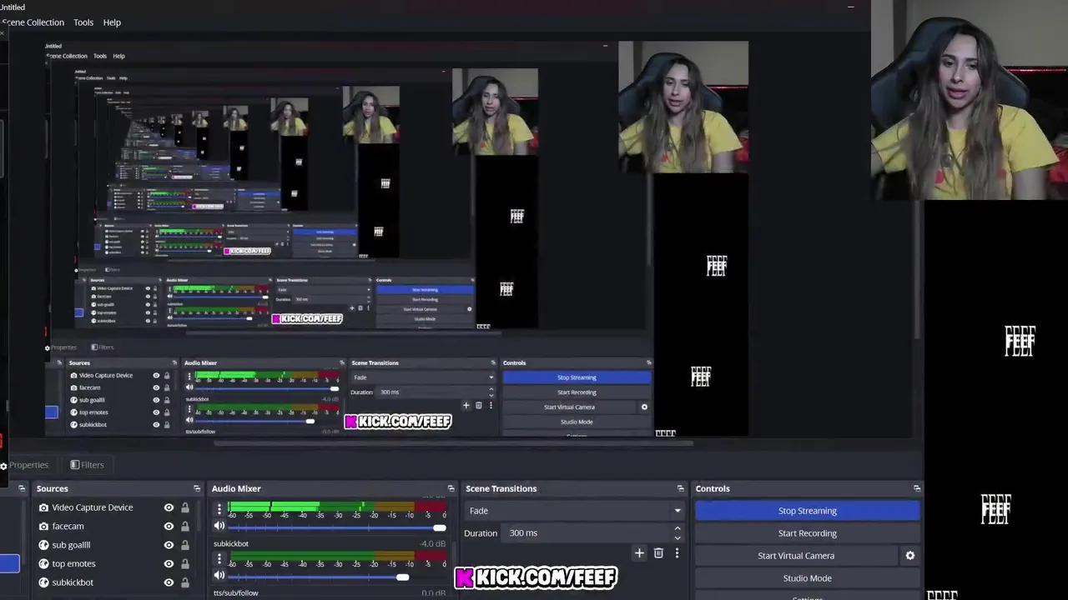Click Start Recording
Screen dimensions: 1068x600
pos(807,533)
